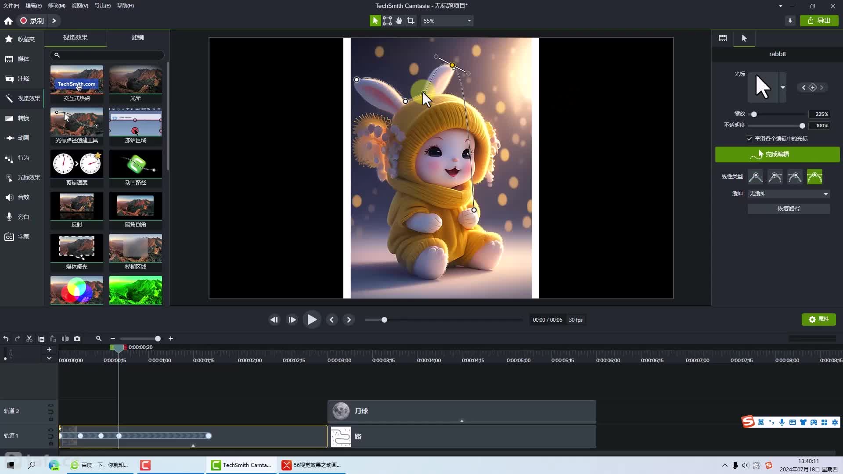The width and height of the screenshot is (843, 474).
Task: Click the download arrow icon next to 导出
Action: point(790,21)
